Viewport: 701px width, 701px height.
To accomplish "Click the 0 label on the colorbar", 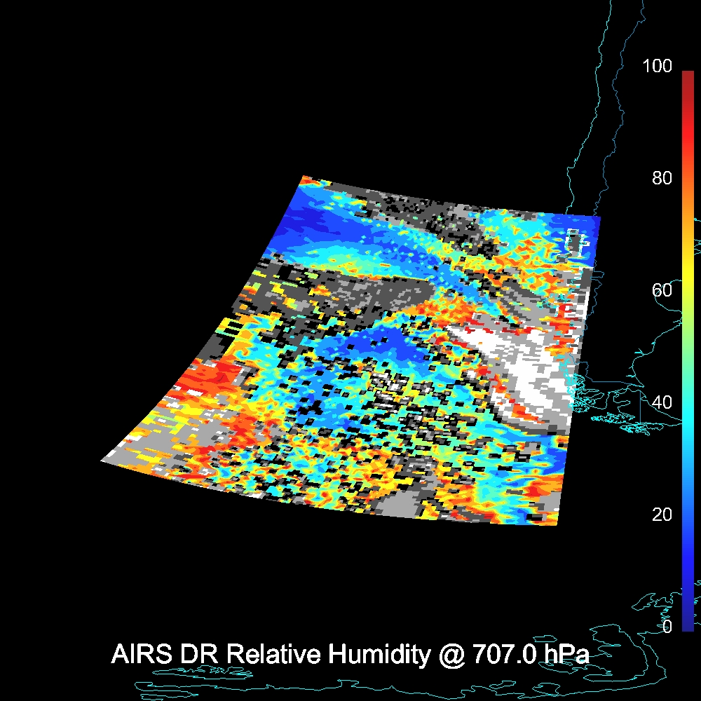I will [667, 626].
